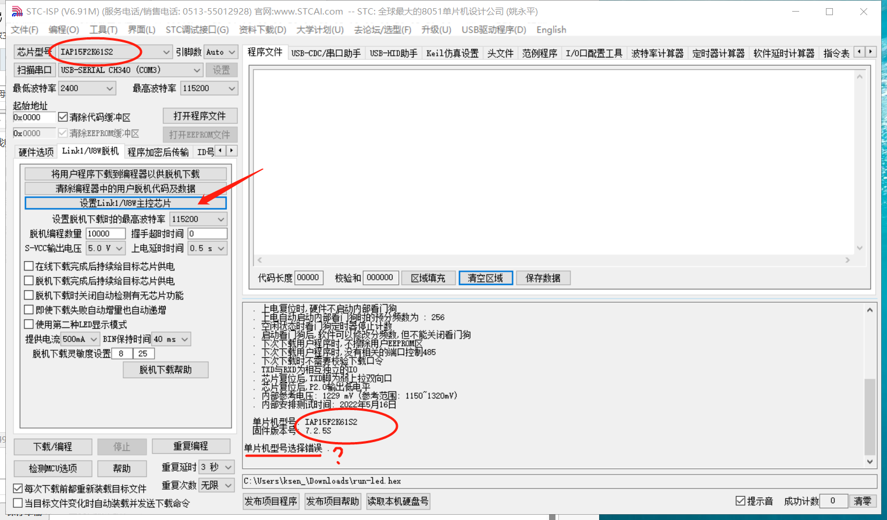Click 读取本机硬盘号 button

[x=398, y=501]
